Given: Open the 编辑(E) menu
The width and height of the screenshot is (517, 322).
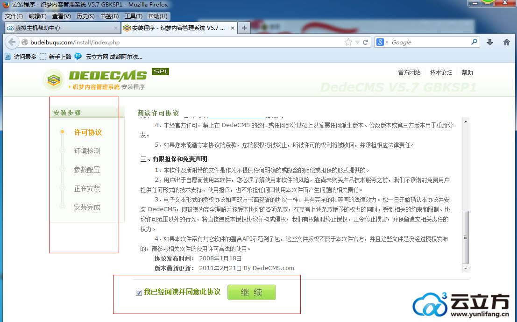Looking at the screenshot, I should point(37,16).
